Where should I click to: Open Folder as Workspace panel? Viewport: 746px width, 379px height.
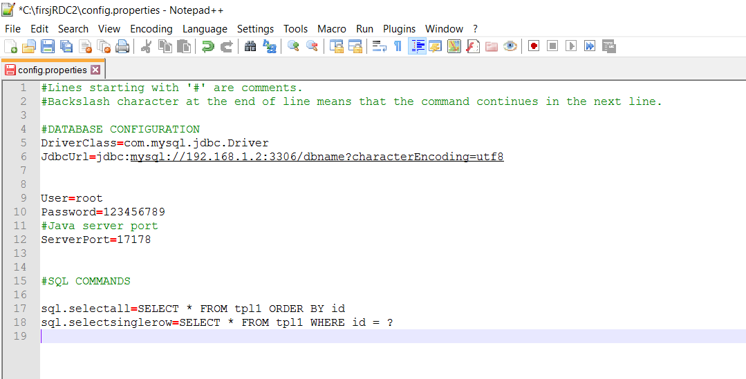(492, 46)
